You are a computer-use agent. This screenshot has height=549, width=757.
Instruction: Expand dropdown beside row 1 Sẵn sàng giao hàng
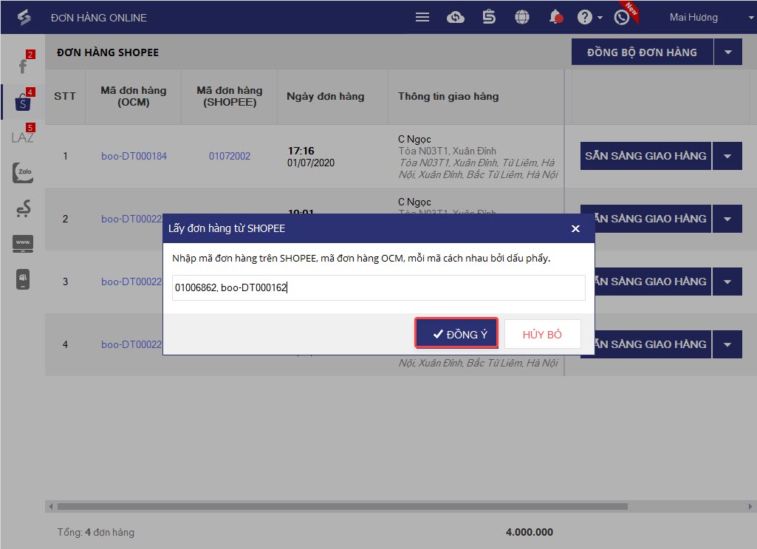(x=727, y=156)
